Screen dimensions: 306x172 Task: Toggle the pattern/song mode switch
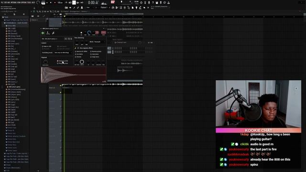(43, 3)
